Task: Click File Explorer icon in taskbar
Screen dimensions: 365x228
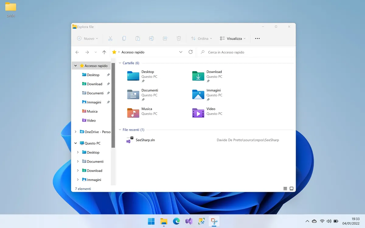Action: [164, 221]
